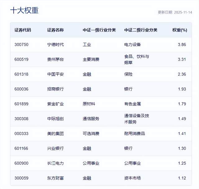Click 金融 in the 东方财富 row
199x189 pixels.
(87, 178)
